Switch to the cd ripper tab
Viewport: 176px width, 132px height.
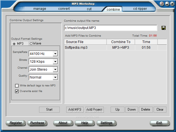(140, 9)
